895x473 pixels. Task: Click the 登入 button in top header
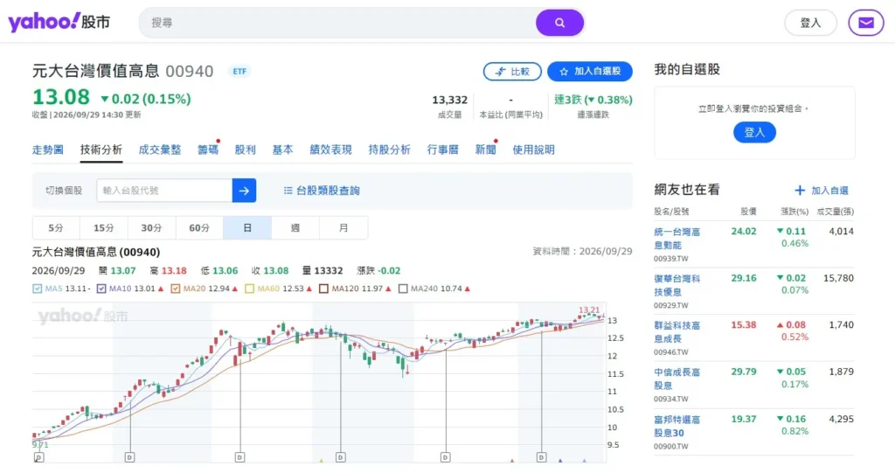tap(810, 23)
